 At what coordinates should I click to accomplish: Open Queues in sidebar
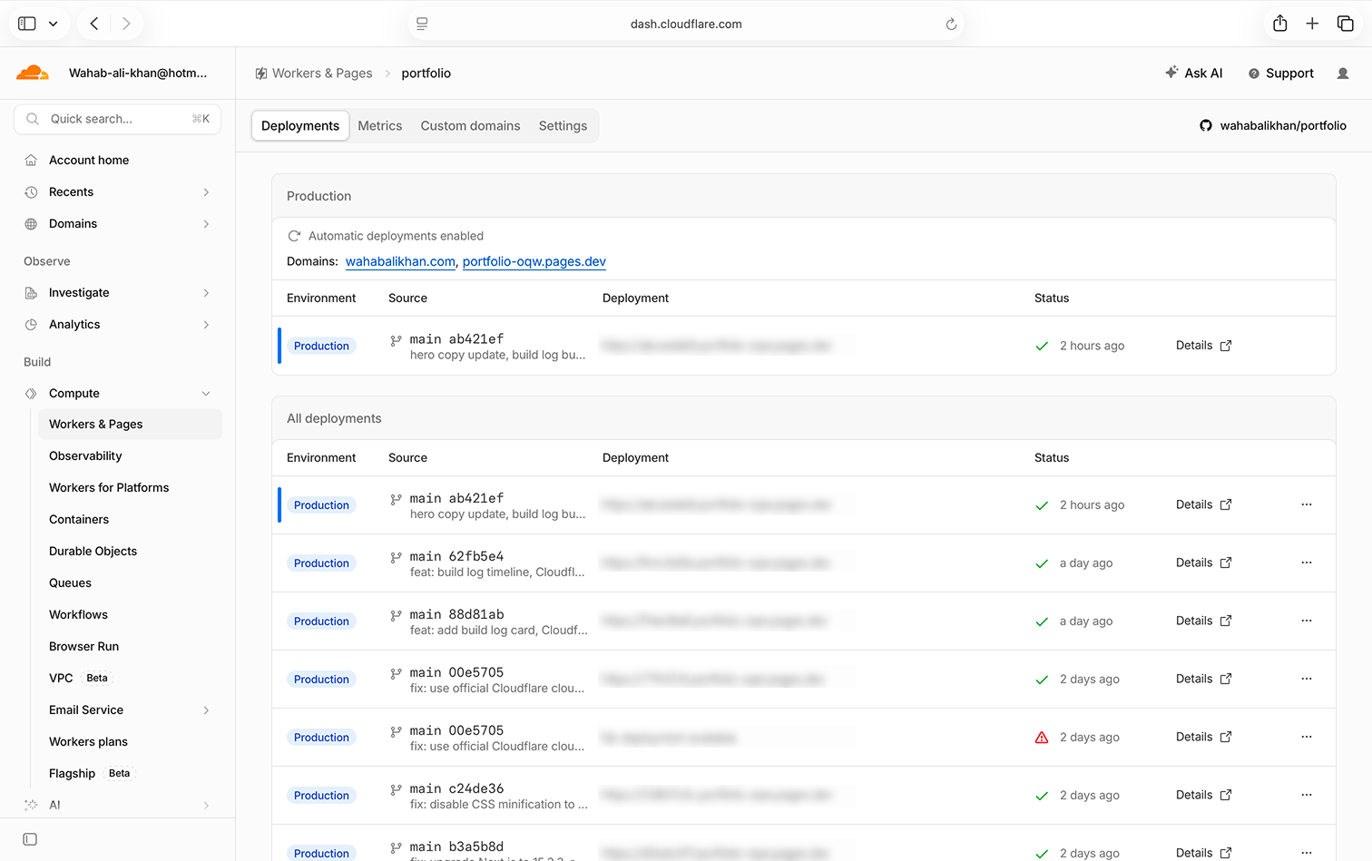[70, 583]
